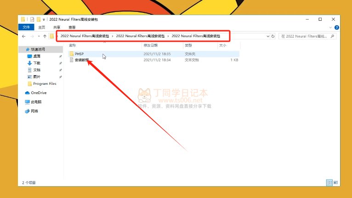Image resolution: width=352 pixels, height=198 pixels.
Task: Expand the address bar history dropdown
Action: point(268,36)
